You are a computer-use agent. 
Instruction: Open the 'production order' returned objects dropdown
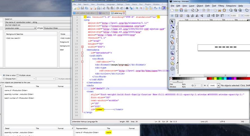pyautogui.click(x=21, y=28)
